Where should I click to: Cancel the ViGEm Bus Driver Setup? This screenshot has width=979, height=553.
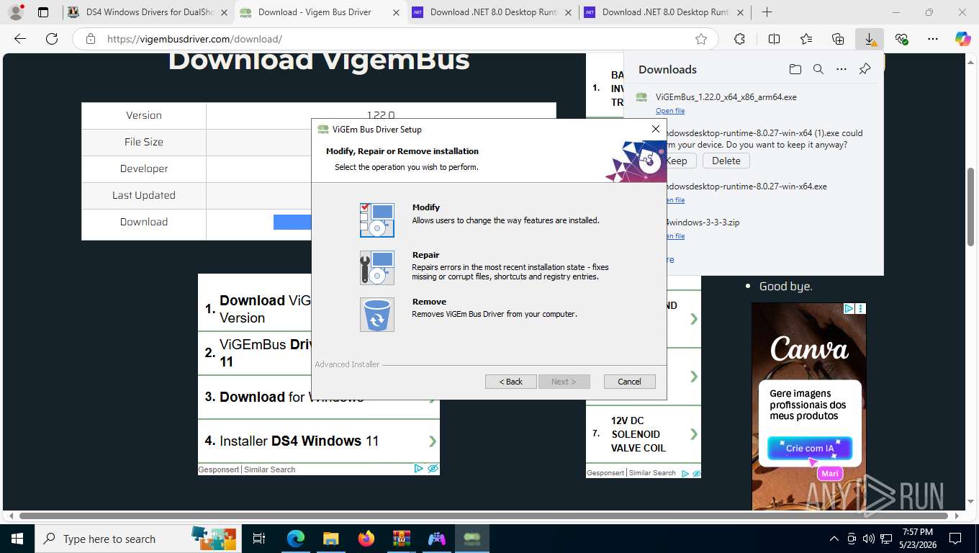pos(629,382)
